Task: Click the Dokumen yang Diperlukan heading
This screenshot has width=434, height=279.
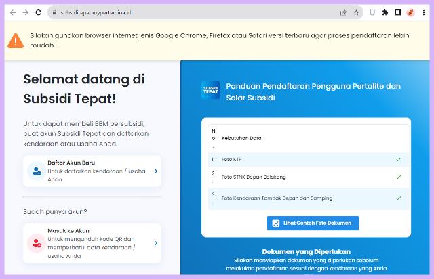Action: tap(306, 252)
